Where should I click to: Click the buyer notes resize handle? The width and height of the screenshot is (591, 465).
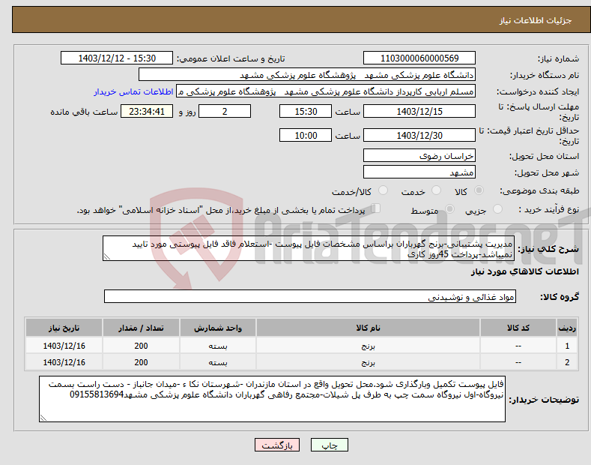[x=43, y=418]
